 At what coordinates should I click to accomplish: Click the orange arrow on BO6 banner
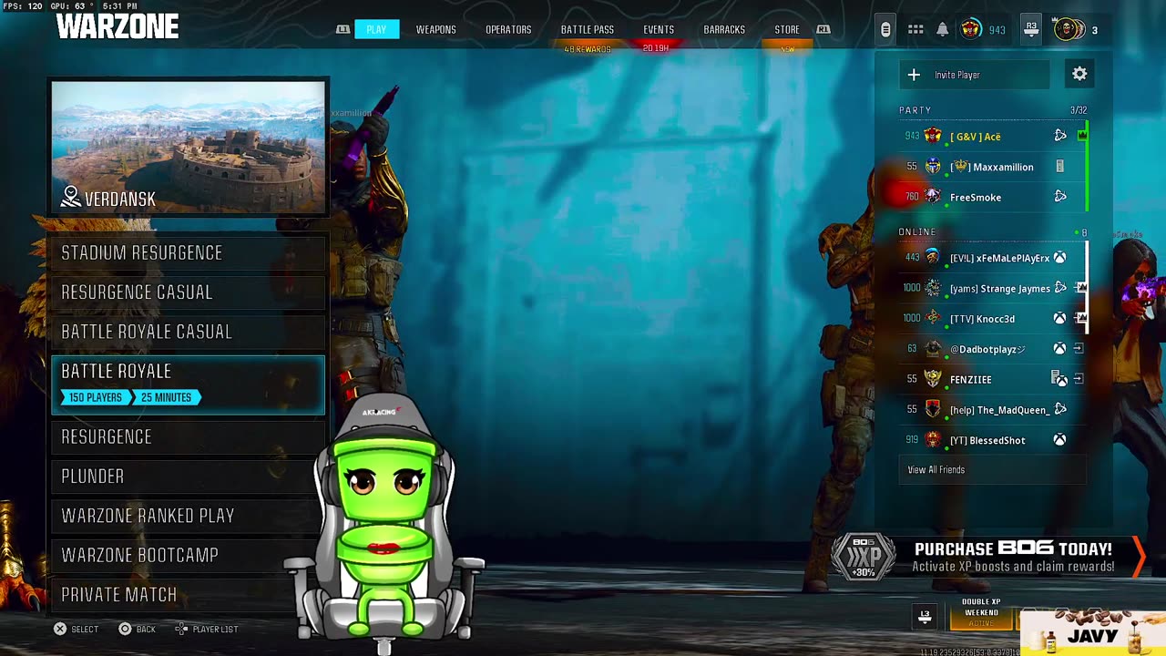tap(1138, 557)
